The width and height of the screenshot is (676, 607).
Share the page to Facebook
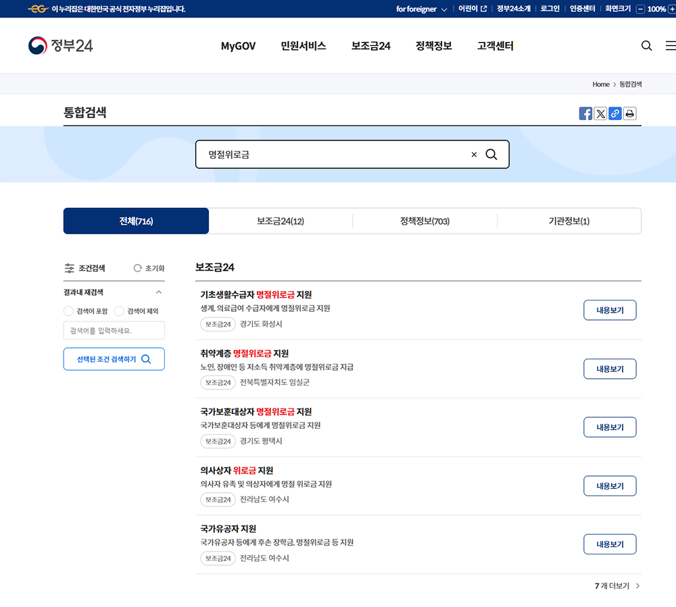(585, 113)
